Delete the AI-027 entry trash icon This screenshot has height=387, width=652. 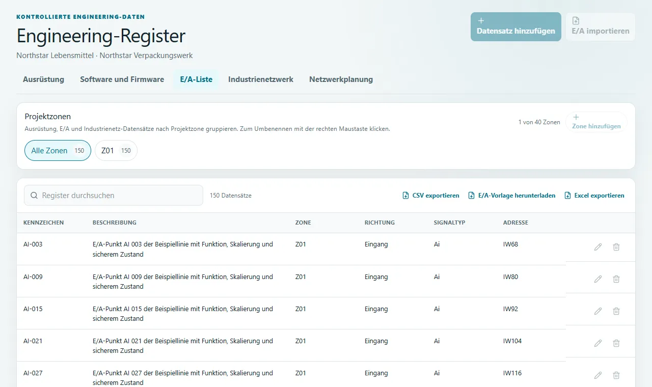[x=616, y=375]
